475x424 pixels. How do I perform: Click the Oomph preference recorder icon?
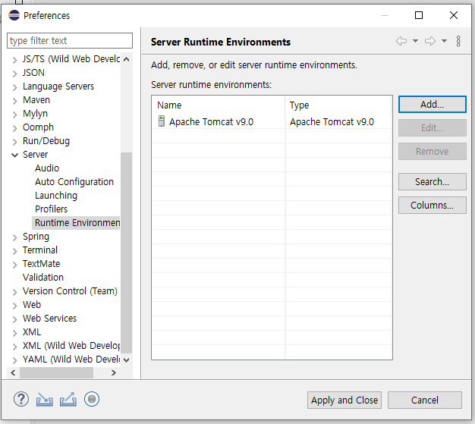[92, 399]
